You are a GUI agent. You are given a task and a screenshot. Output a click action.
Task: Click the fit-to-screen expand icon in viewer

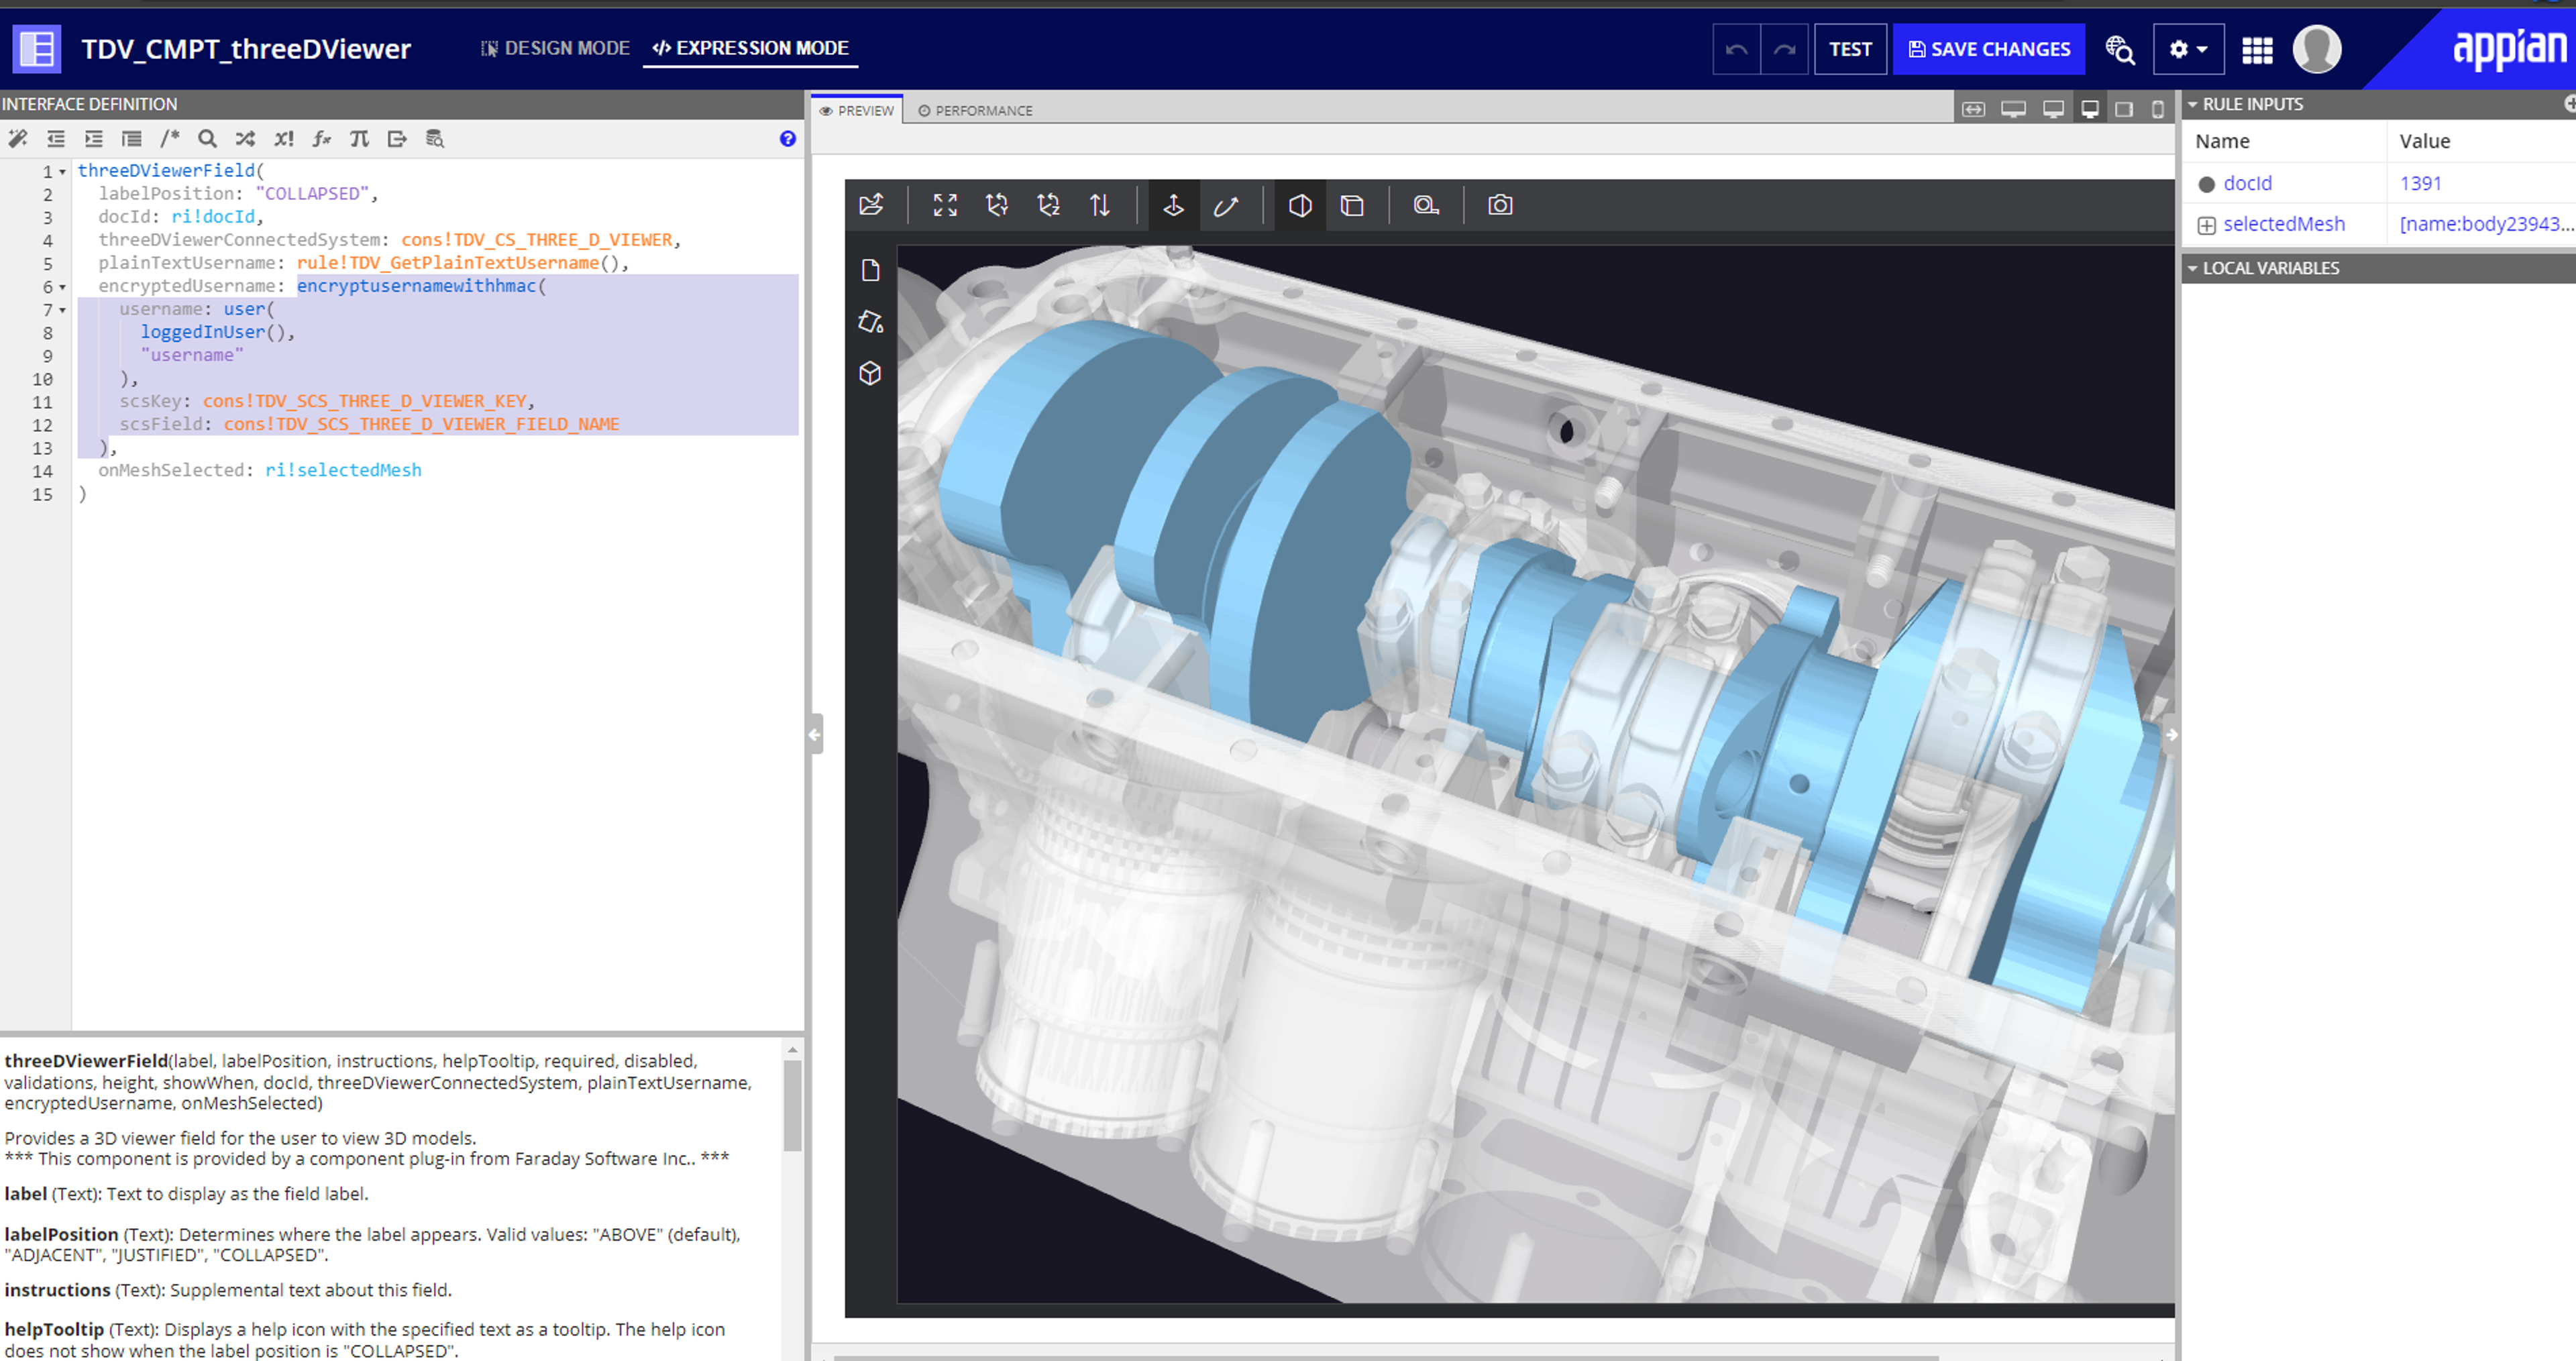tap(945, 205)
